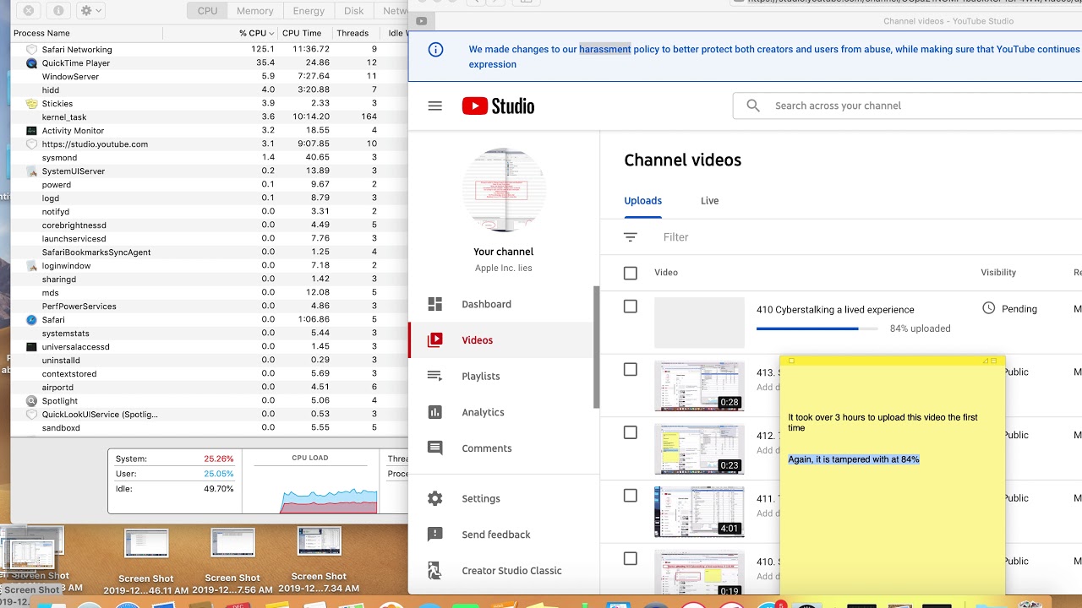This screenshot has width=1082, height=608.
Task: Check the box for the 0:28 video
Action: click(x=631, y=369)
